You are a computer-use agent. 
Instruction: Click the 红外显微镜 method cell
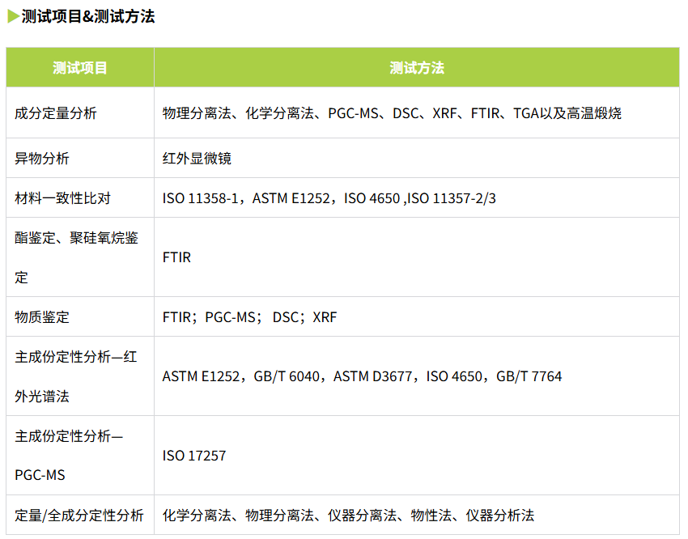coord(197,159)
